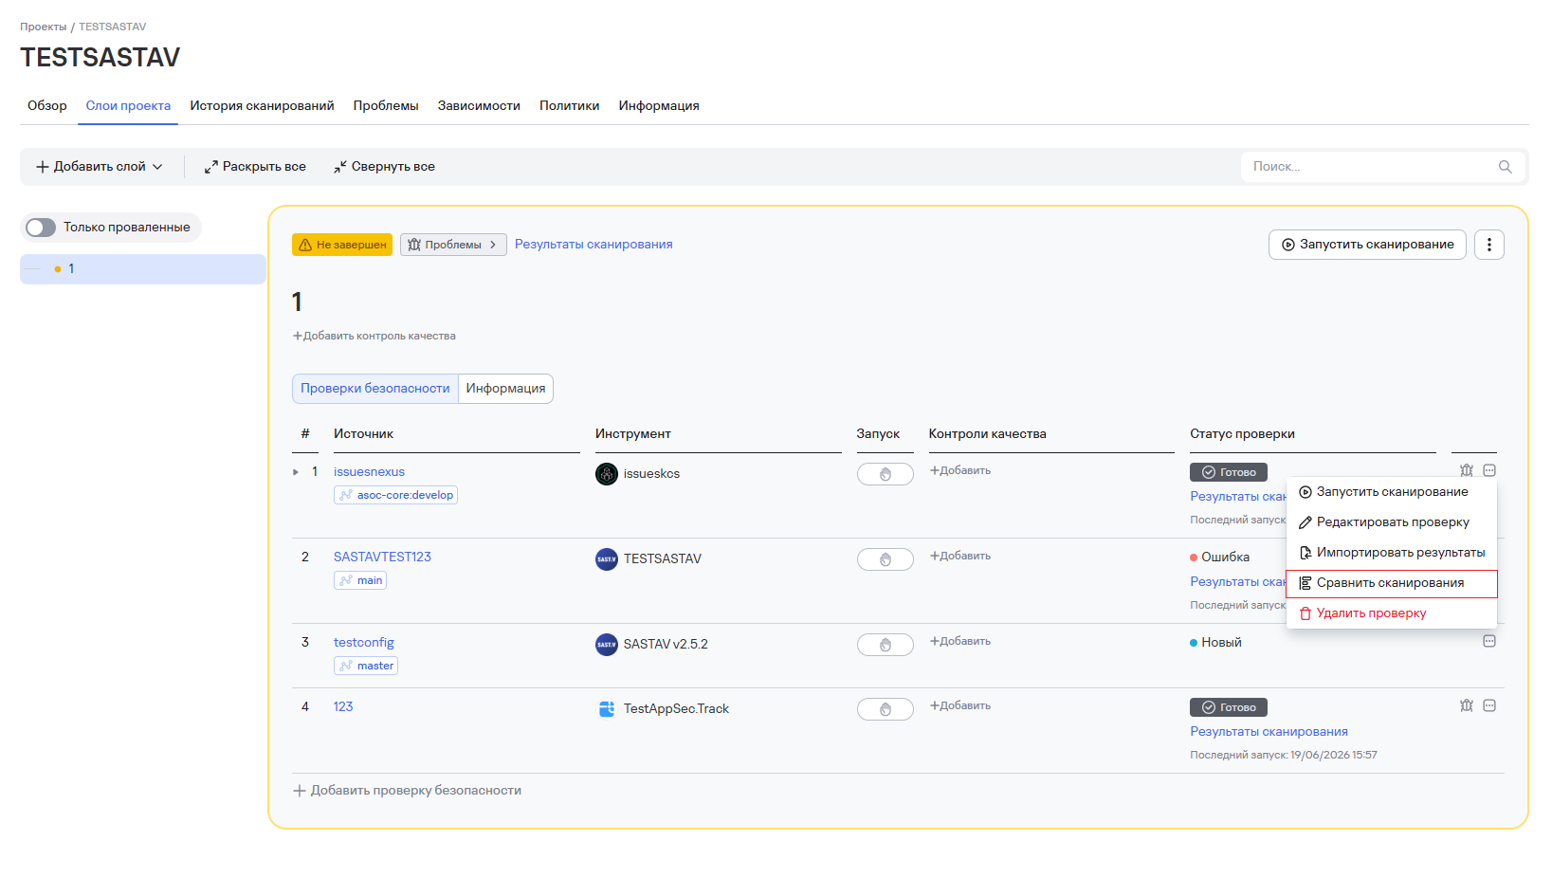The width and height of the screenshot is (1552, 896).
Task: Open the Зависимости tab
Action: click(x=479, y=105)
